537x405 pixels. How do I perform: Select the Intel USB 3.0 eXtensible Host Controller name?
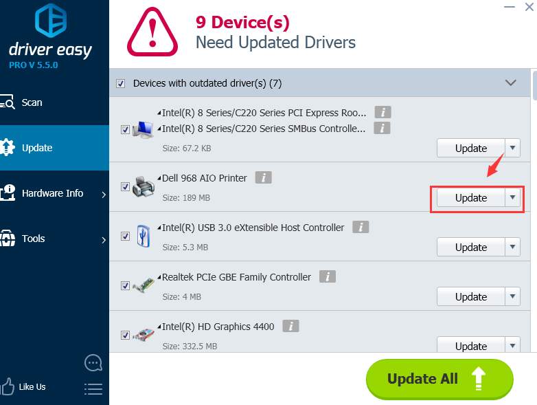(x=253, y=228)
